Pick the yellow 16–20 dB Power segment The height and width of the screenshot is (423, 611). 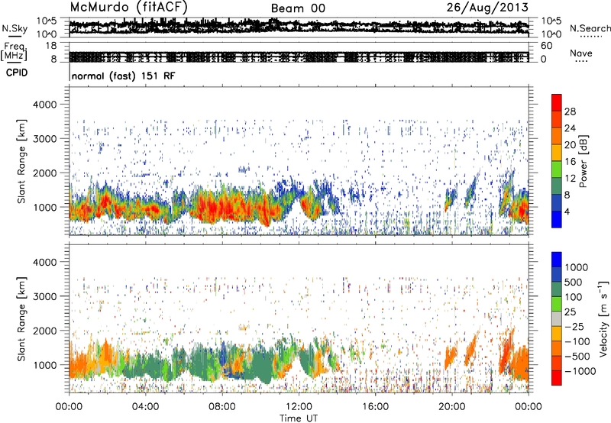[557, 153]
